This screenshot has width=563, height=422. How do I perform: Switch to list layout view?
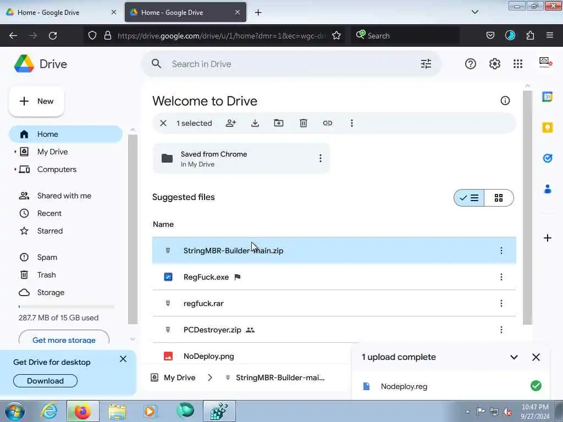pyautogui.click(x=469, y=198)
